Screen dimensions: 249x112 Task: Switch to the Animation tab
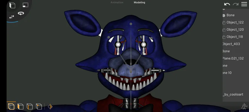coord(117,2)
